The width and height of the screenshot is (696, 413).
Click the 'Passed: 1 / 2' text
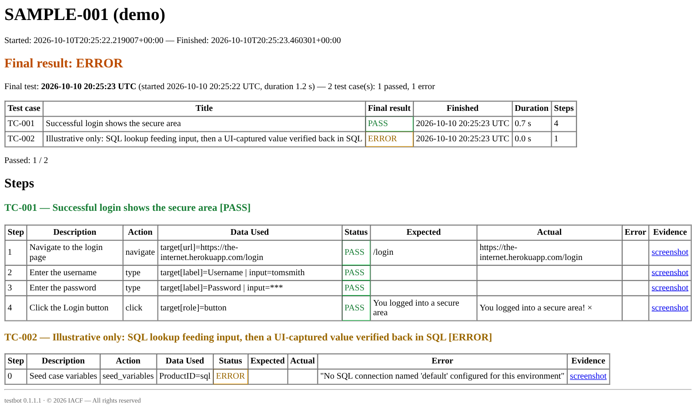(x=26, y=160)
